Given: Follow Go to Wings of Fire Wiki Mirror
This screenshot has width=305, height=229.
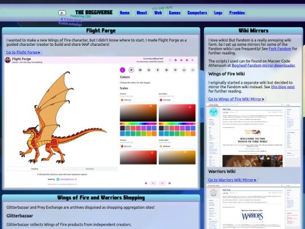Looking at the screenshot, I should pos(236,99).
